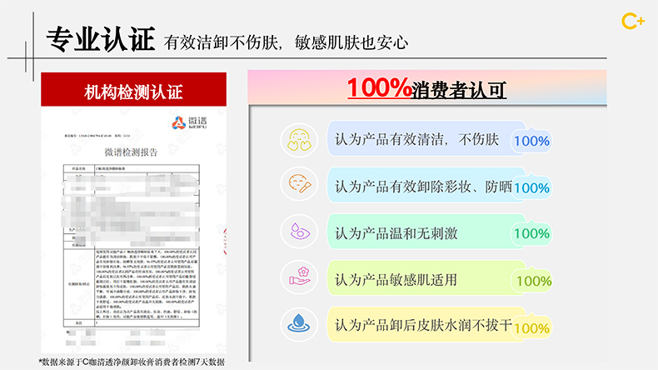Click the 100% badge on the 有效清洁 row
The image size is (658, 370).
pyautogui.click(x=531, y=141)
